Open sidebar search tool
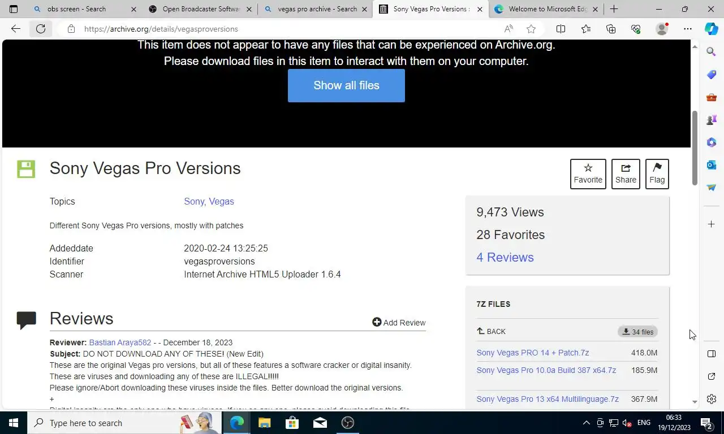 [x=712, y=52]
